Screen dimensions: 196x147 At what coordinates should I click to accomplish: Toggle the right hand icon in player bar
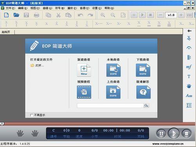tap(35, 133)
